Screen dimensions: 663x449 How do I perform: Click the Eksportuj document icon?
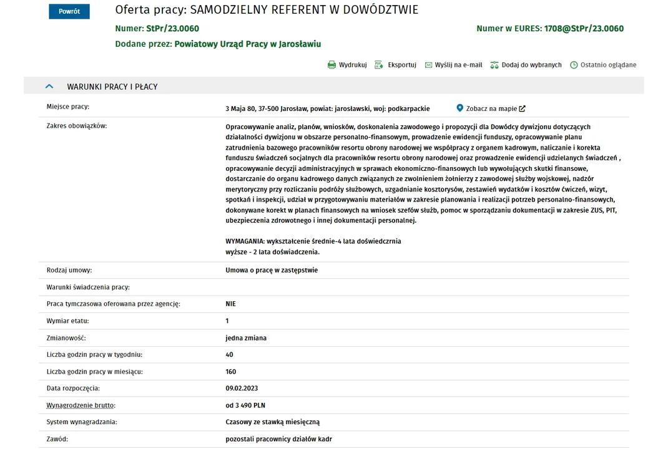tap(378, 65)
